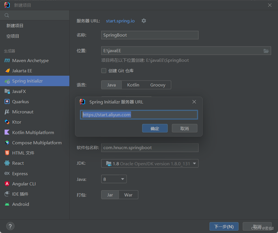This screenshot has width=278, height=233.
Task: Open server URL settings gear
Action: pos(144,21)
